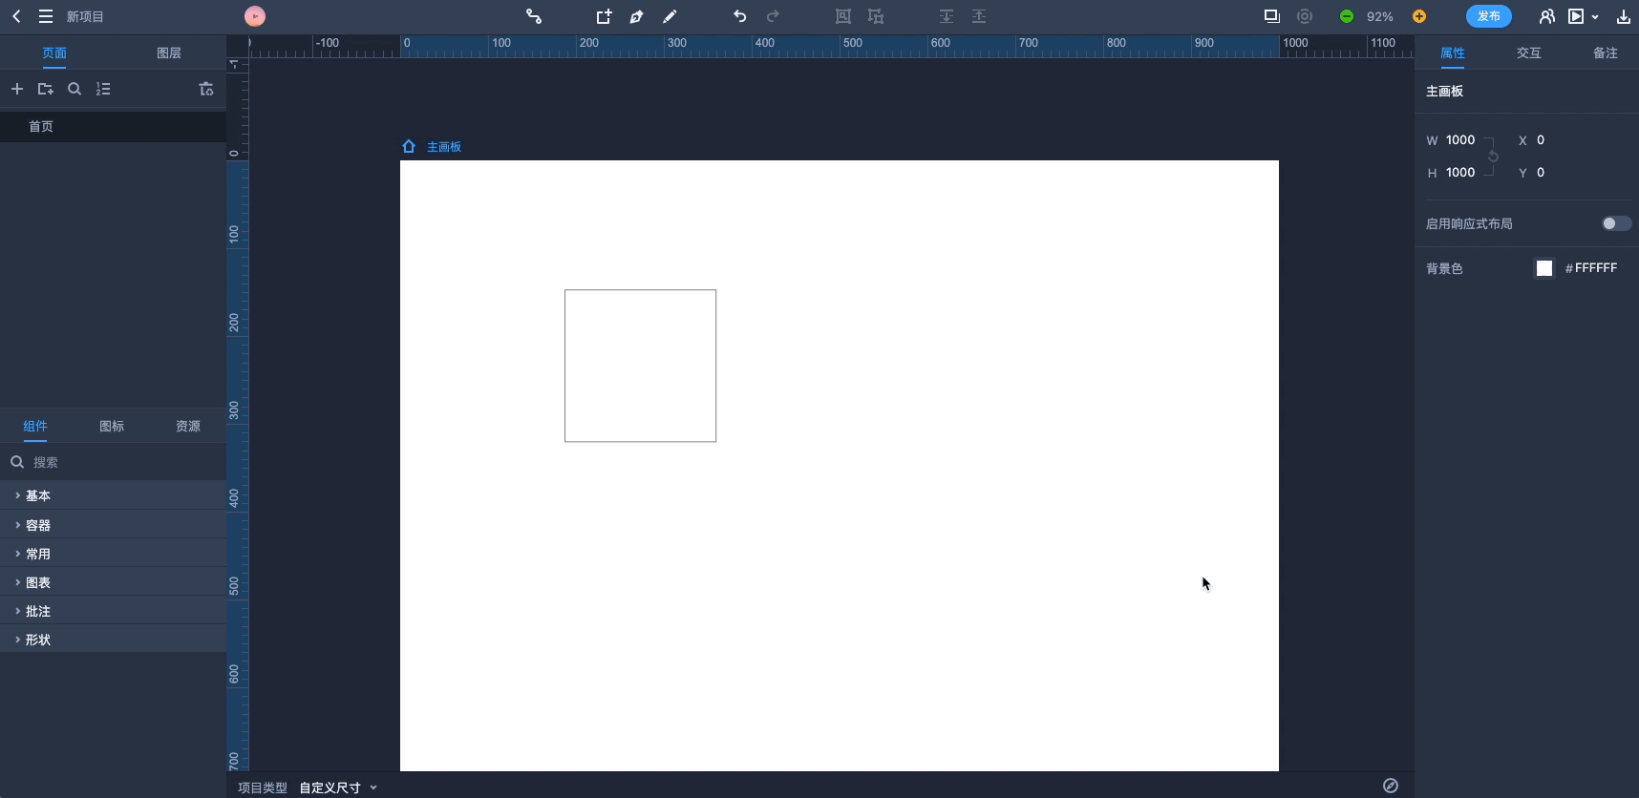This screenshot has height=798, width=1639.
Task: Select the Pen tool in the toolbar
Action: 636,16
